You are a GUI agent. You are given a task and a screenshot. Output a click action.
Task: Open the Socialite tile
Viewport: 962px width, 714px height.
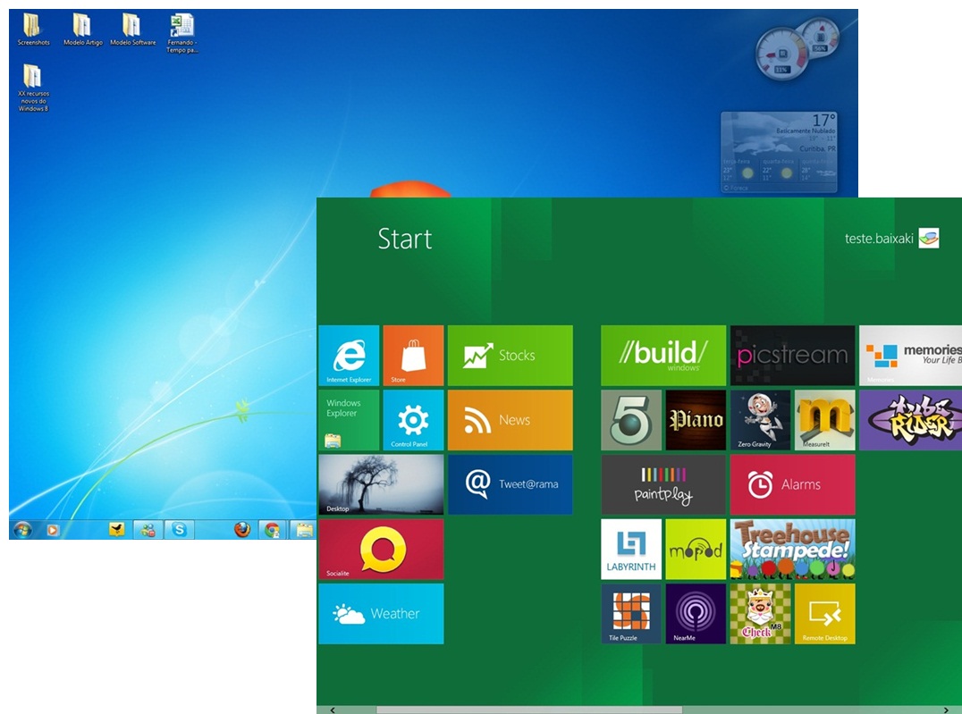381,549
